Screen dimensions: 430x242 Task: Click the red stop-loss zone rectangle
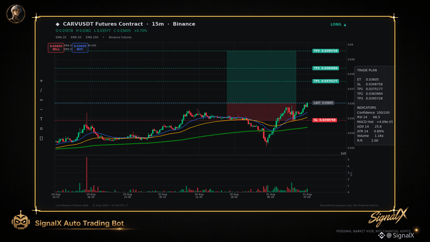[x=262, y=112]
